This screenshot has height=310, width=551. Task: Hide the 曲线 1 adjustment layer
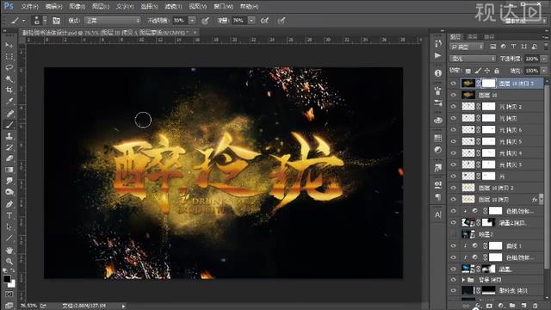[x=454, y=245]
